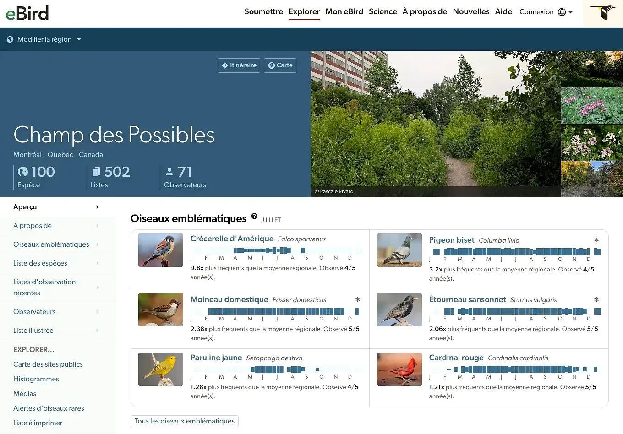Open Carte des sites publics link
Image resolution: width=623 pixels, height=434 pixels.
48,364
